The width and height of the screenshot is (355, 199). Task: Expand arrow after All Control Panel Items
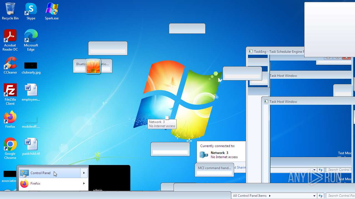(270, 196)
